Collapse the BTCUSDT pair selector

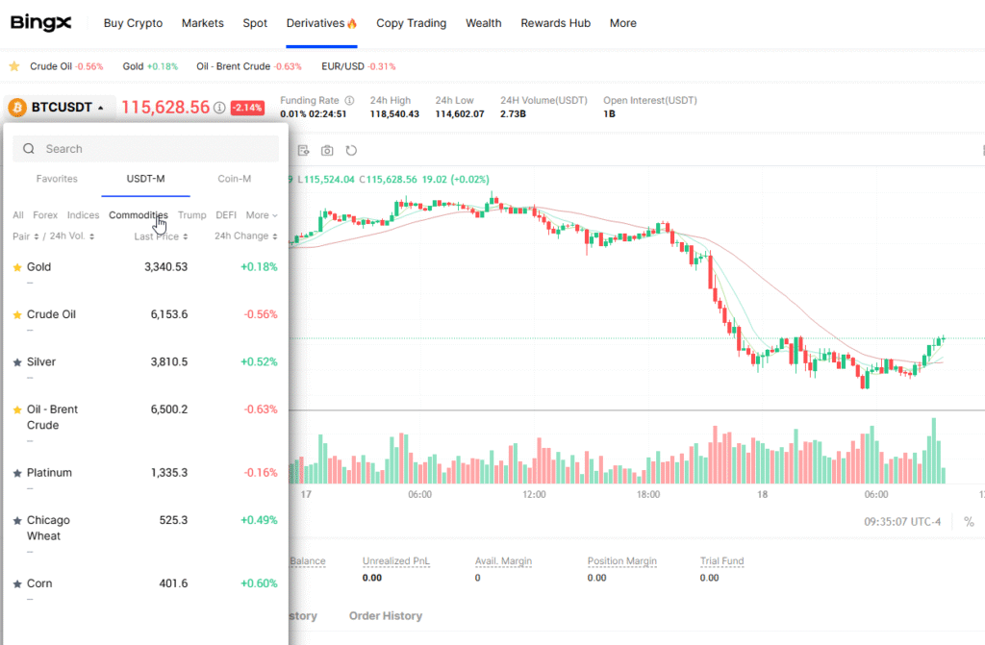(100, 108)
